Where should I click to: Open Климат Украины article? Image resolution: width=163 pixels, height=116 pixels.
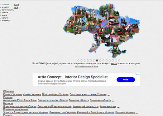[x=32, y=94]
